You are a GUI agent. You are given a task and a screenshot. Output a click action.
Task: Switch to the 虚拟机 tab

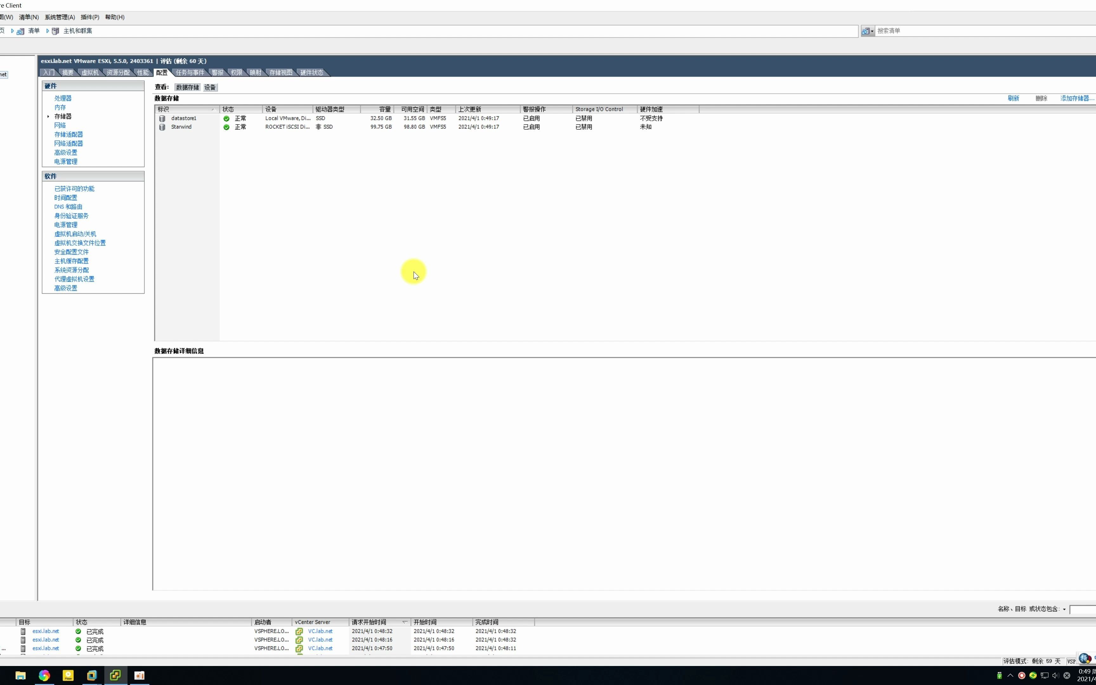tap(90, 73)
